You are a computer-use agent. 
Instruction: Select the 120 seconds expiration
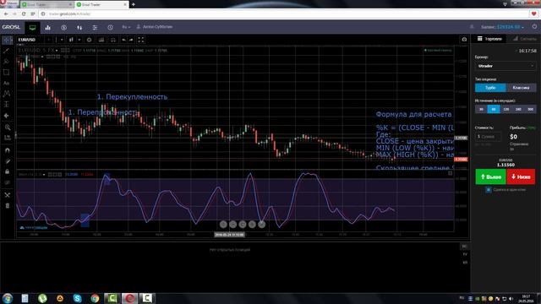click(x=505, y=109)
